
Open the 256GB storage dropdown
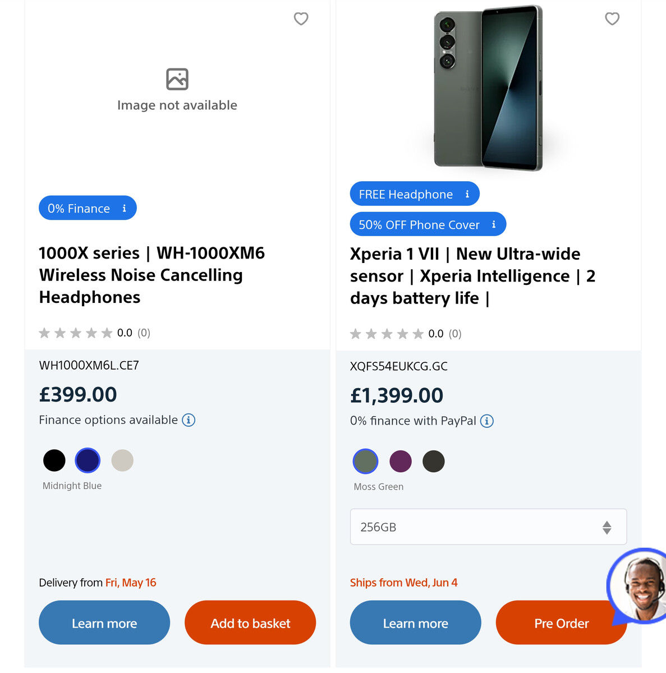click(488, 527)
